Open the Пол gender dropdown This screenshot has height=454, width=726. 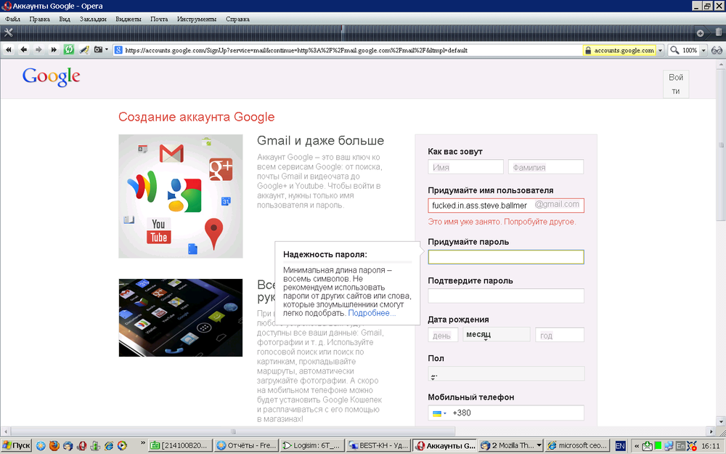506,373
